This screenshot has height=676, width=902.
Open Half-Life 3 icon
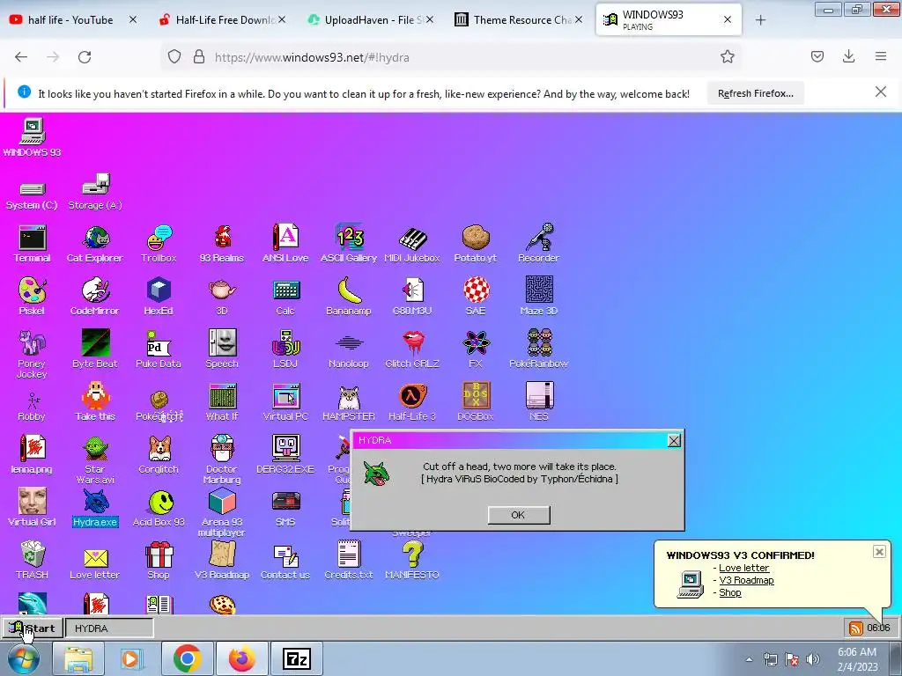pos(412,402)
